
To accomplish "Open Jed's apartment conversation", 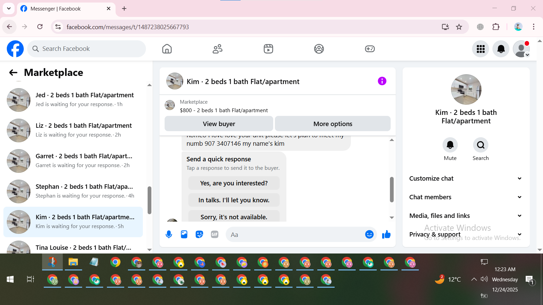I will (x=73, y=100).
